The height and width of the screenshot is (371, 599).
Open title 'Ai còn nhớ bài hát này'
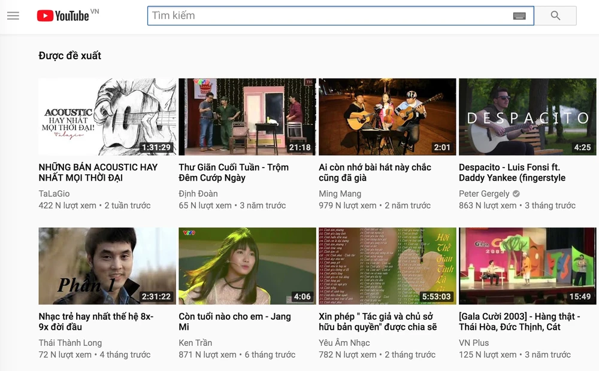click(375, 172)
